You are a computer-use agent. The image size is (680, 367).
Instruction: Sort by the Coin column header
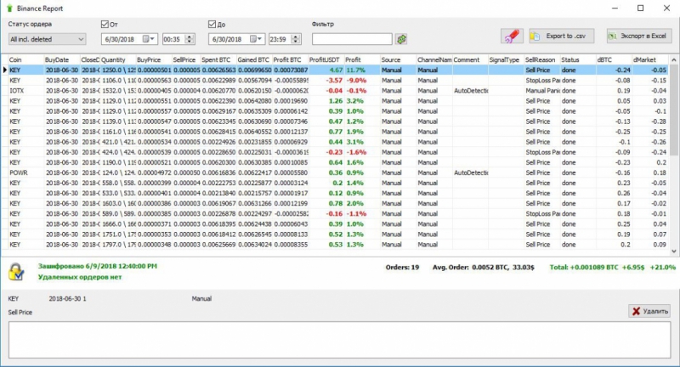click(25, 59)
